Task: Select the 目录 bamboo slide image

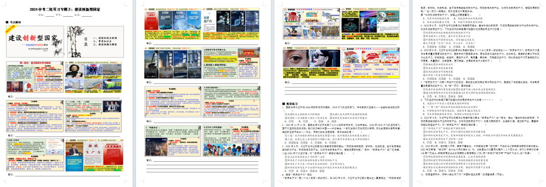Action: coord(95,41)
